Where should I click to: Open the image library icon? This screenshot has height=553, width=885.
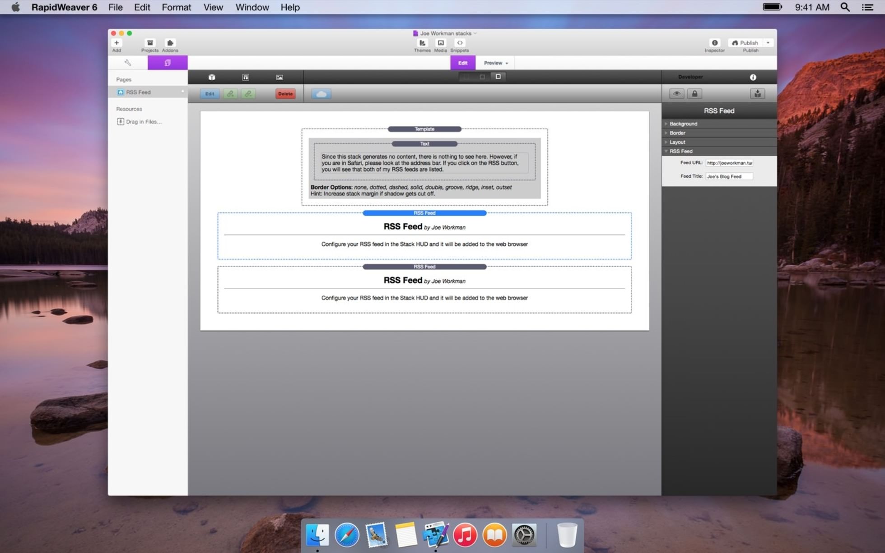pos(279,77)
